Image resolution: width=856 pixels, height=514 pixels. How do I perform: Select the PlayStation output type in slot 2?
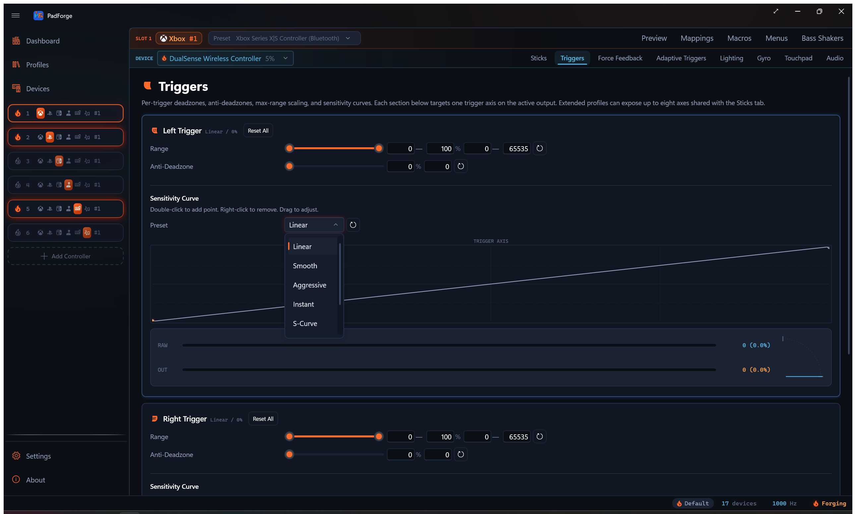point(50,137)
